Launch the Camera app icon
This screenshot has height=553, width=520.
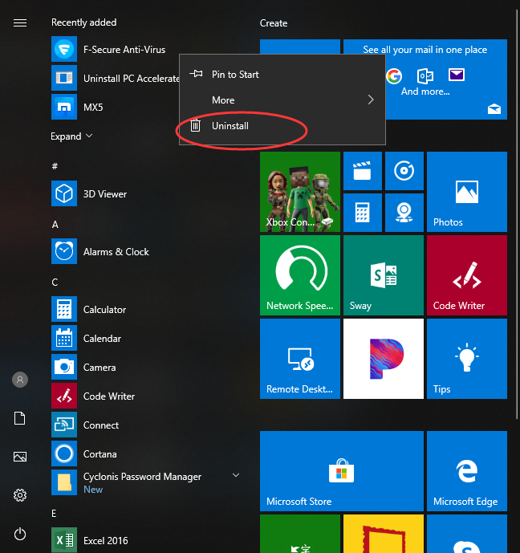pyautogui.click(x=64, y=367)
